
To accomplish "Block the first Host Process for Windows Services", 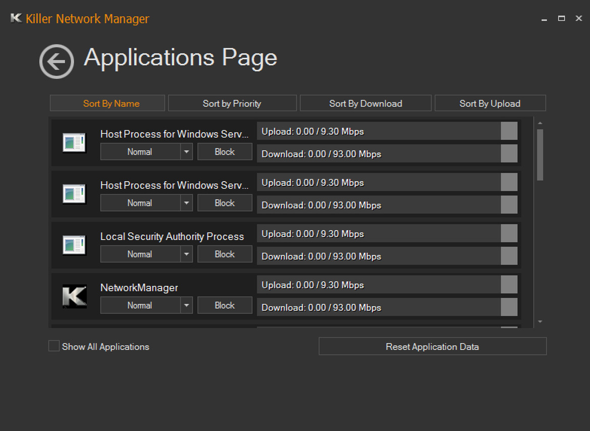I will [225, 152].
